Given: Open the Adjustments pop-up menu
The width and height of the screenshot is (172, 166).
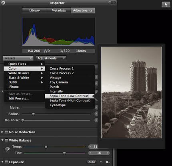Looking at the screenshot, I should 51,58.
